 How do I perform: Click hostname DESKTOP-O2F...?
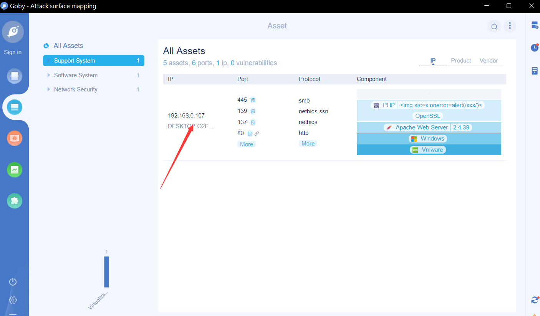[190, 126]
